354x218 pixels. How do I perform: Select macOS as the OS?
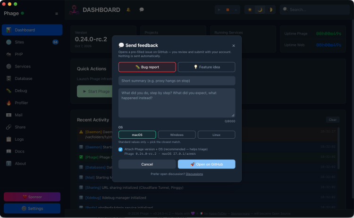coord(137,135)
